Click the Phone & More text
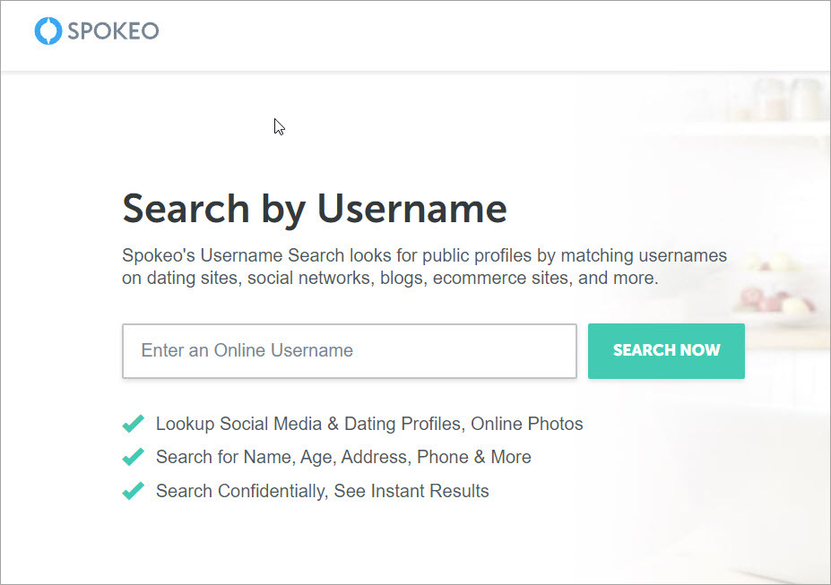This screenshot has width=831, height=585. point(474,458)
